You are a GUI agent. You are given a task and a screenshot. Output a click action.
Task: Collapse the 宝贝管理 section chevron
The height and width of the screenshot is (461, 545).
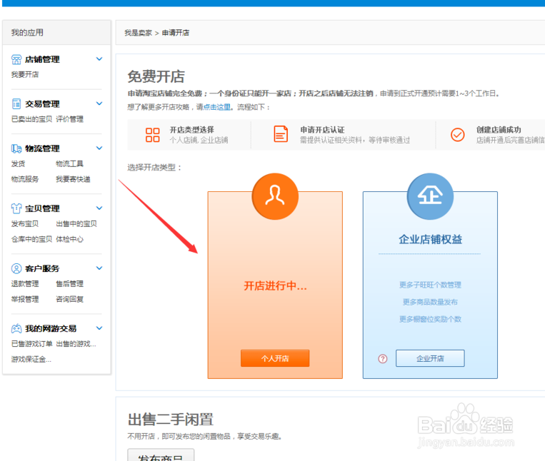99,208
